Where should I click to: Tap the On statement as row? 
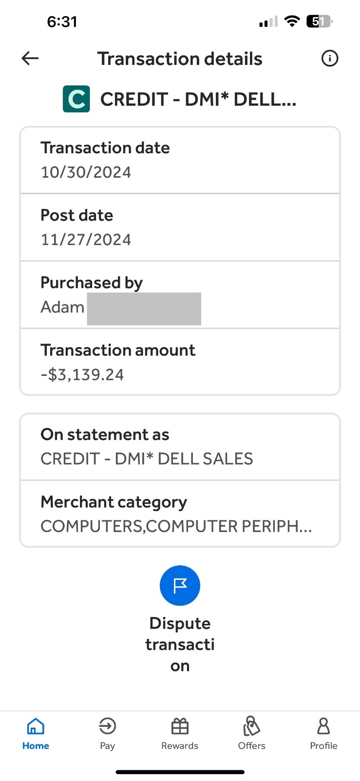coord(180,447)
